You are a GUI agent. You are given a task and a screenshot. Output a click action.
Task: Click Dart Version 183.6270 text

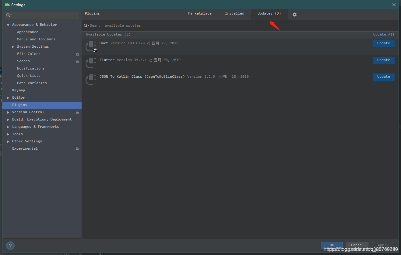pos(128,43)
